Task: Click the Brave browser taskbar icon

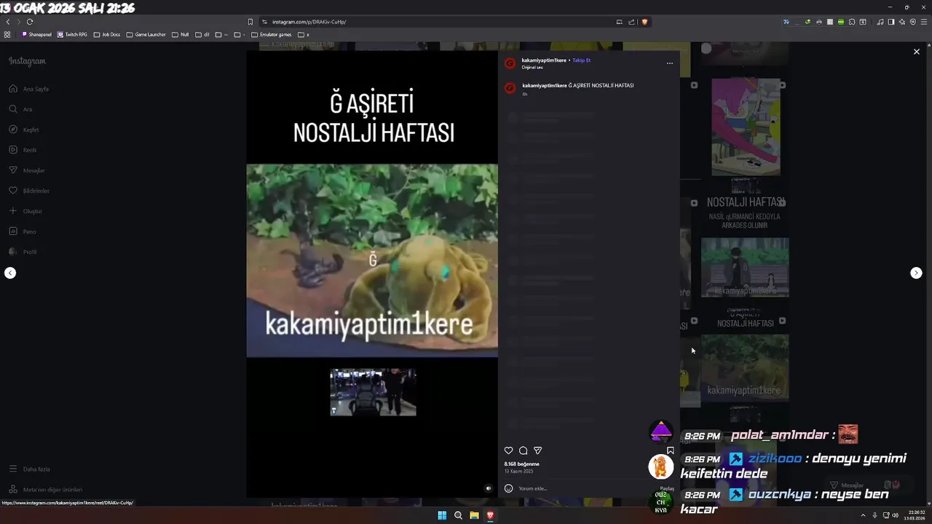Action: click(490, 515)
